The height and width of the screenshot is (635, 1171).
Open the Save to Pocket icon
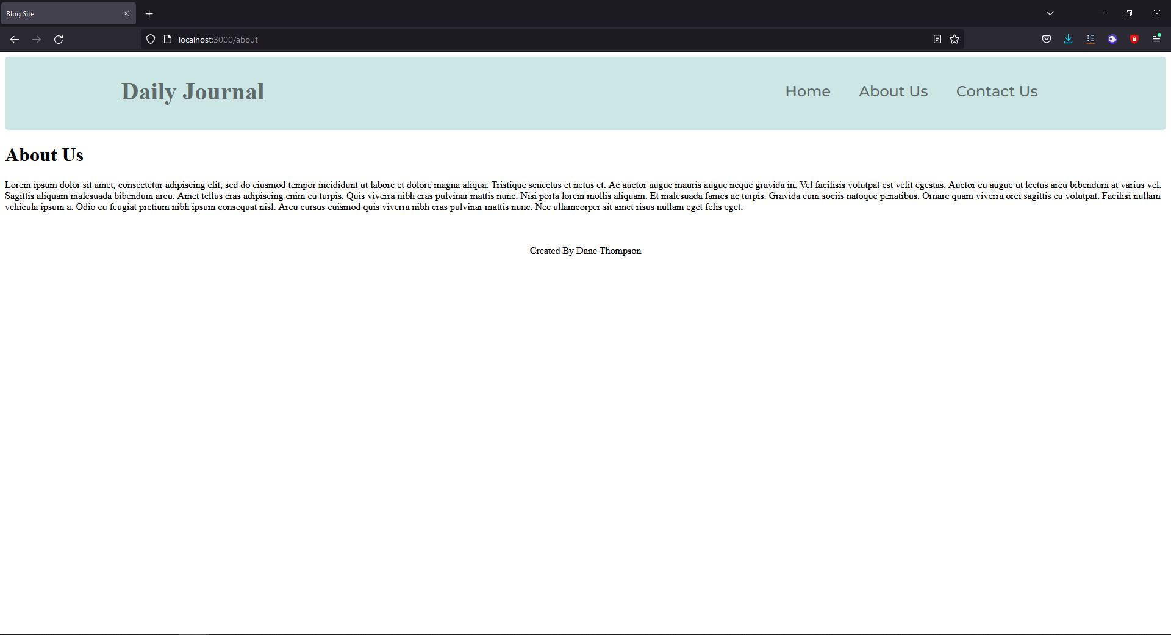coord(1047,39)
